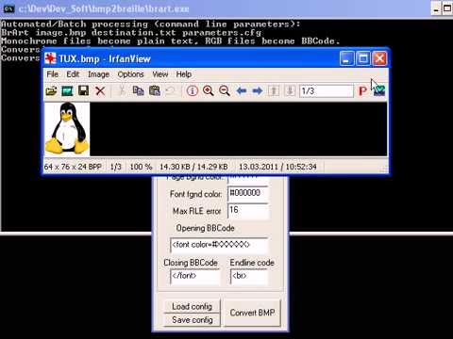The image size is (453, 339).
Task: Open the View menu
Action: tap(160, 74)
